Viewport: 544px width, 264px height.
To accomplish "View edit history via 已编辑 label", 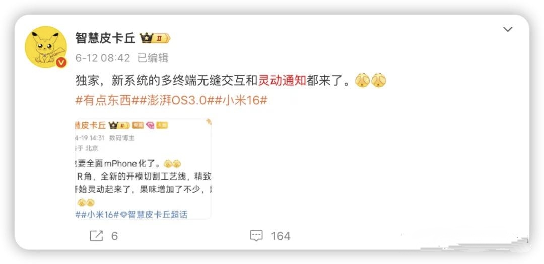I will 153,58.
